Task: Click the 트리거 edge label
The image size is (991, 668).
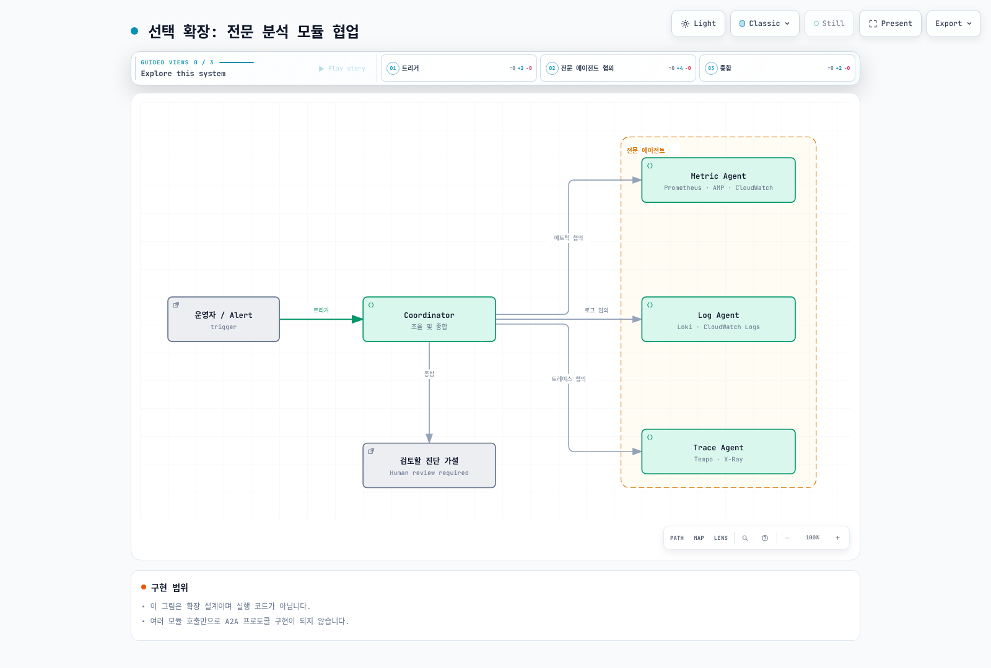Action: coord(321,310)
